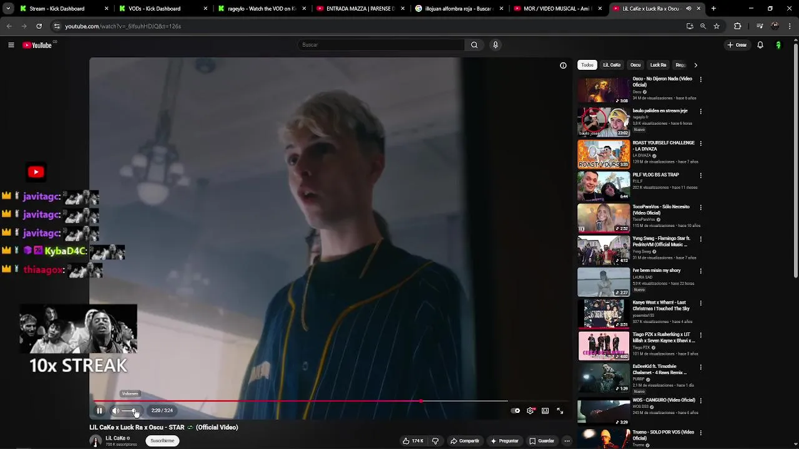Open the Crear button
The image size is (799, 449).
[x=737, y=45]
